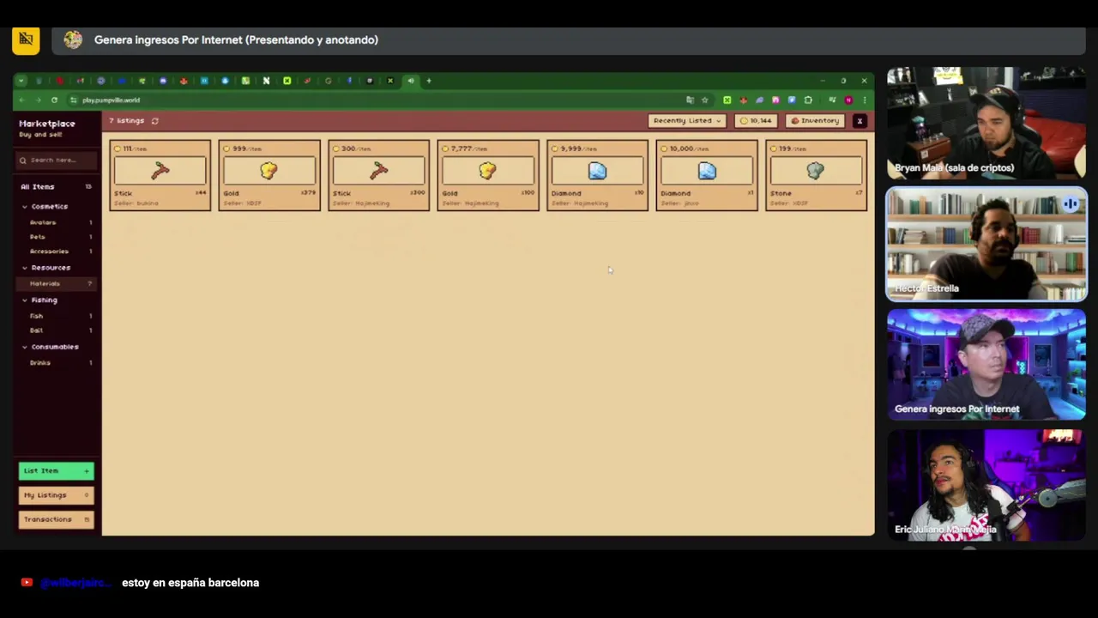Click the YouTube icon beside the chat username
This screenshot has width=1098, height=618.
tap(27, 583)
